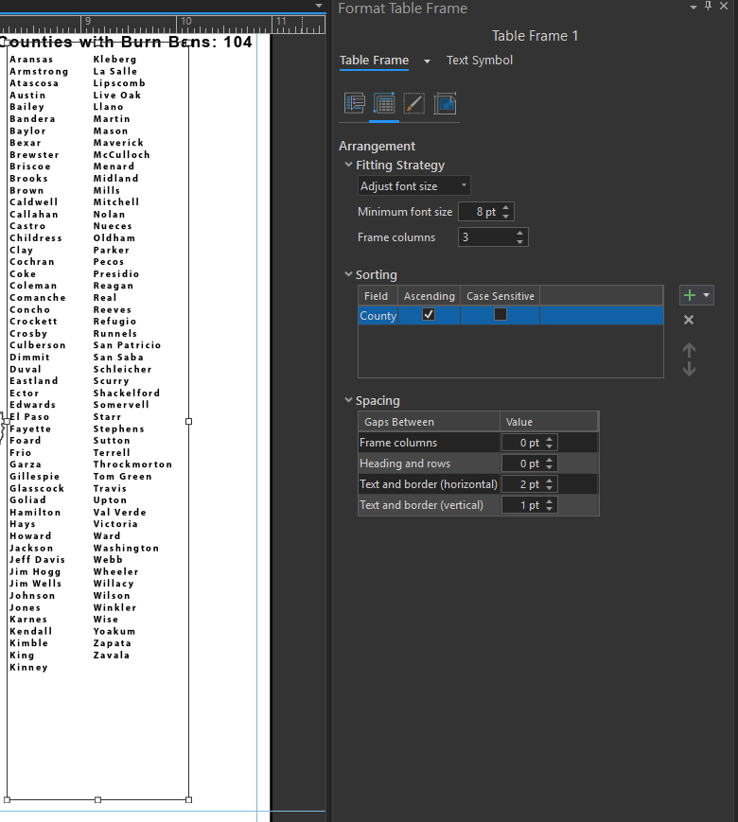This screenshot has height=822, width=738.
Task: Click the bottom right frame handle
Action: click(189, 800)
